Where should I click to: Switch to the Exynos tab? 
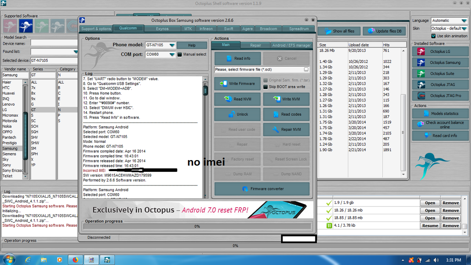[162, 29]
